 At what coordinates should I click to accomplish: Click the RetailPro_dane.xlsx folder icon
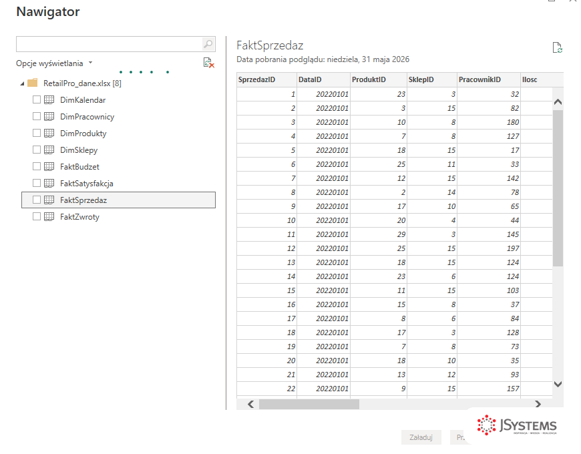pyautogui.click(x=33, y=83)
